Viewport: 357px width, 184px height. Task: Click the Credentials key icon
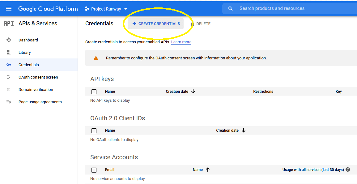9,65
